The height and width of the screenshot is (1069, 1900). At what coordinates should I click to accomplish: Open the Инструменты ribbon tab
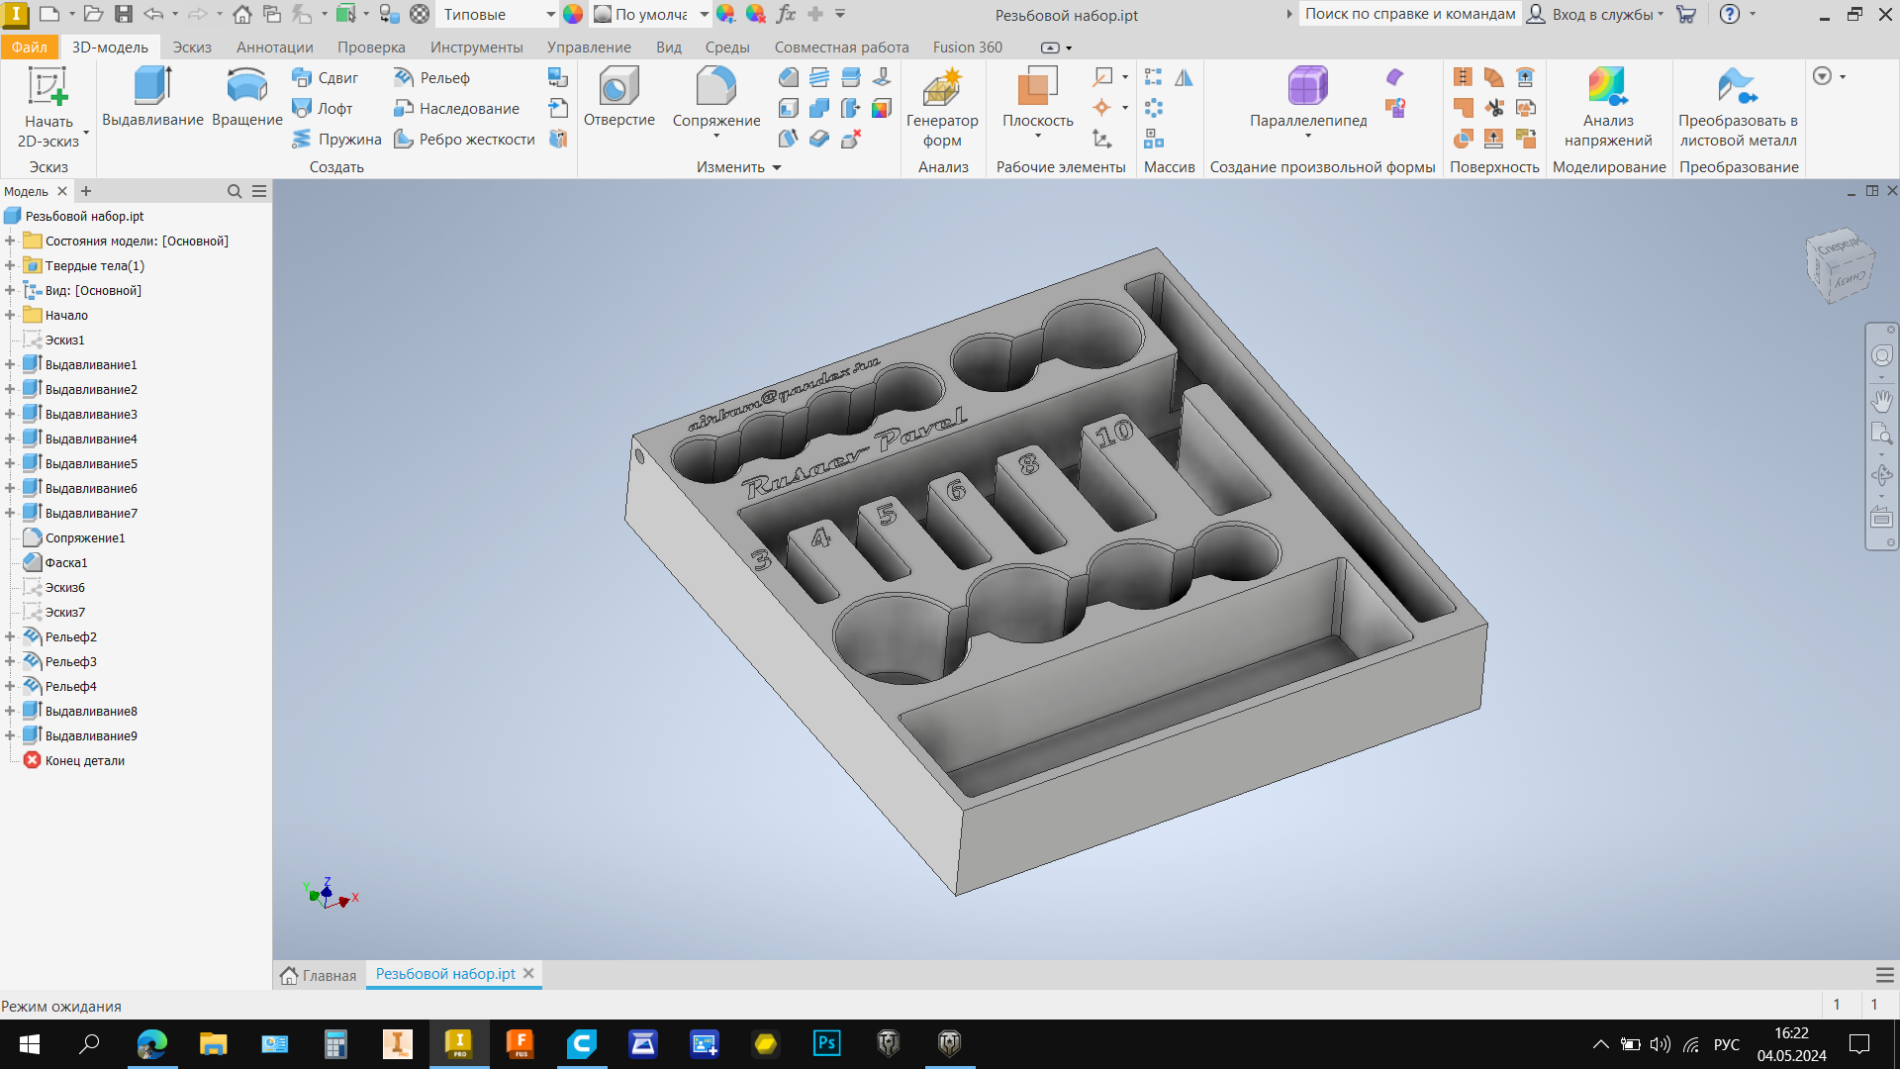tap(476, 47)
